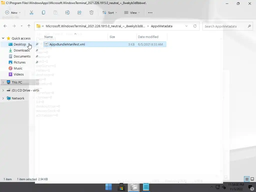
Task: Open Videos in navigation pane
Action: [18, 74]
